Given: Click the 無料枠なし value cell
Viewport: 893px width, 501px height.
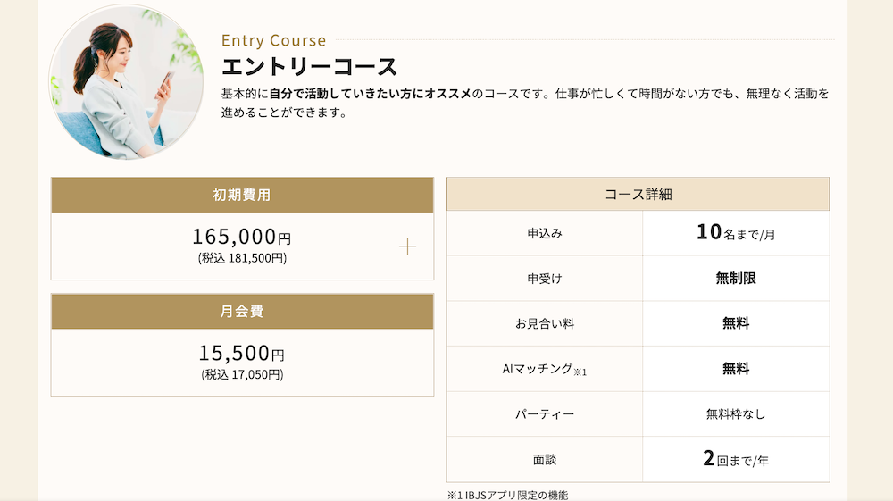Looking at the screenshot, I should 736,414.
